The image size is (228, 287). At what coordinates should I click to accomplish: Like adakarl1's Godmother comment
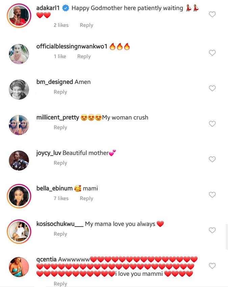pyautogui.click(x=212, y=14)
